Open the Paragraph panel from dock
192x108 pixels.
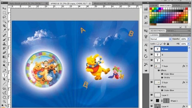[x=146, y=50]
